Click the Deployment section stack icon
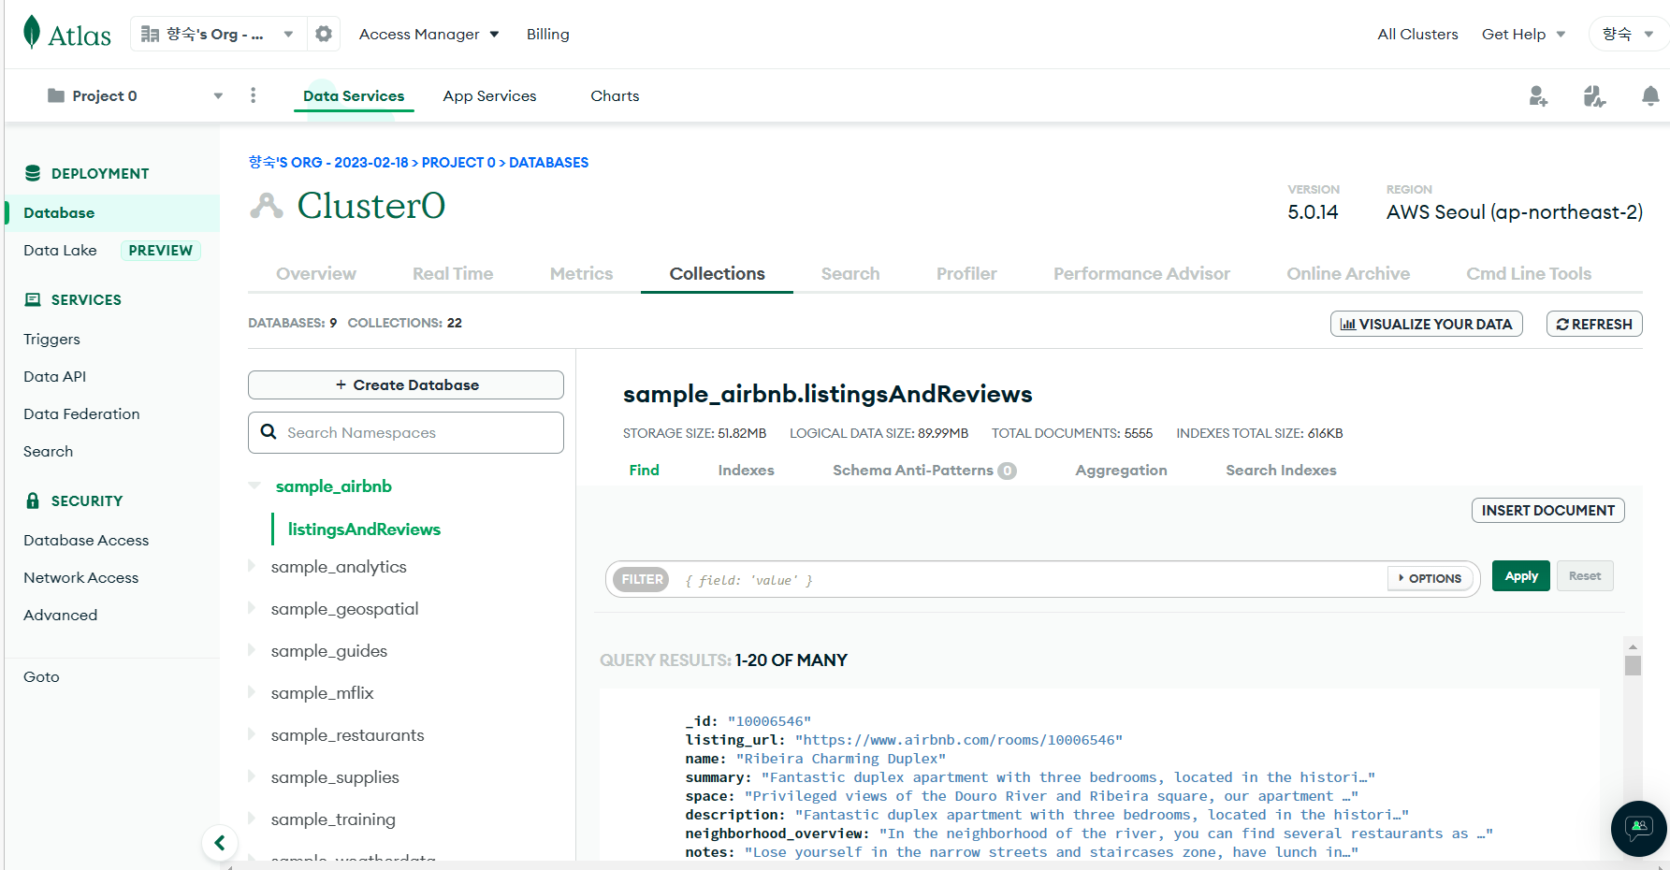Screen dimensions: 1670x870 click(x=33, y=173)
